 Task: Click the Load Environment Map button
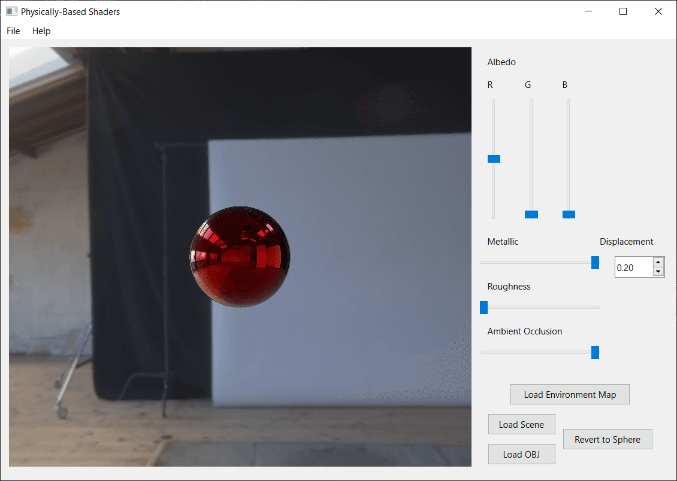pyautogui.click(x=570, y=394)
